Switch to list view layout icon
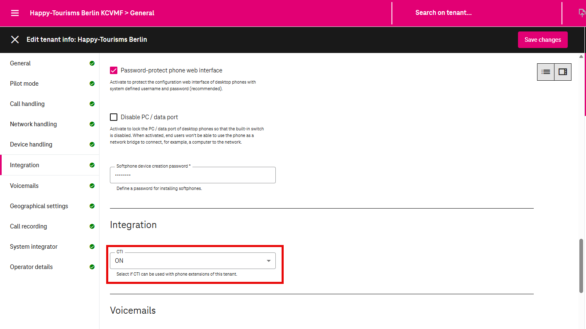This screenshot has width=586, height=329. click(x=546, y=72)
